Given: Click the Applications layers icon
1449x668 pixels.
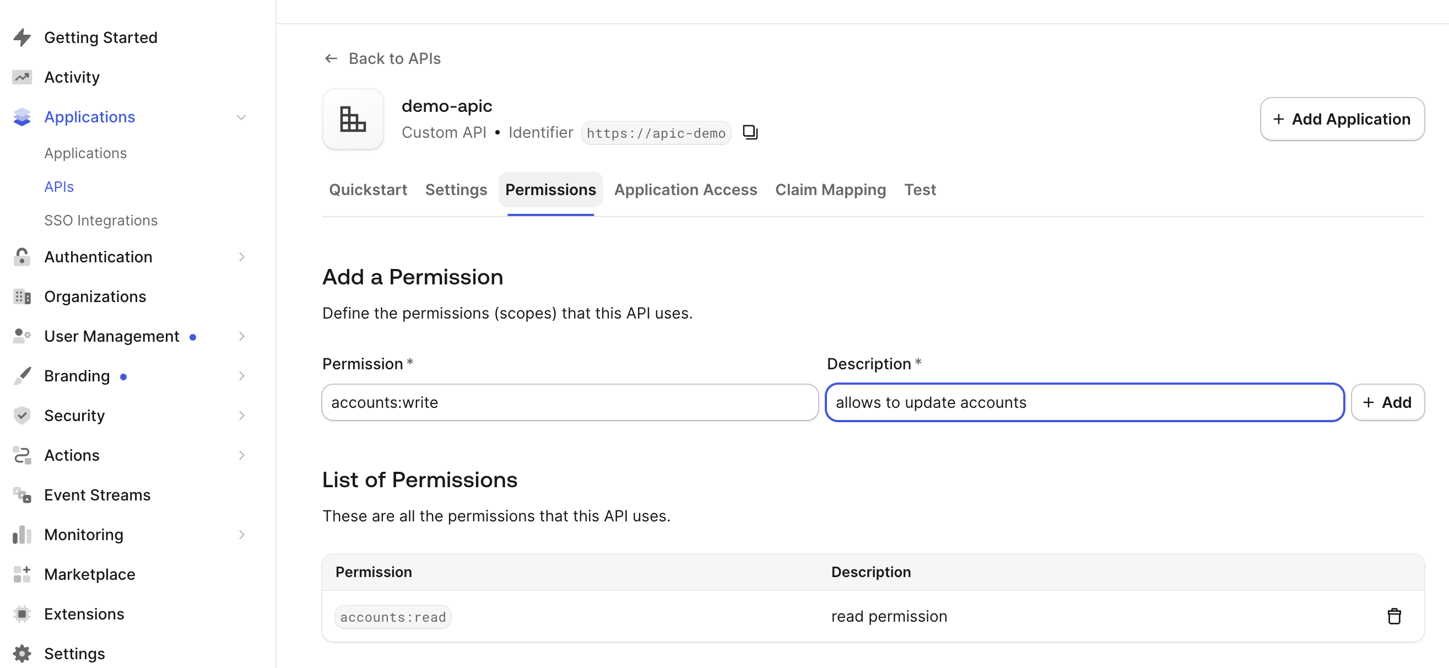Looking at the screenshot, I should [x=22, y=116].
